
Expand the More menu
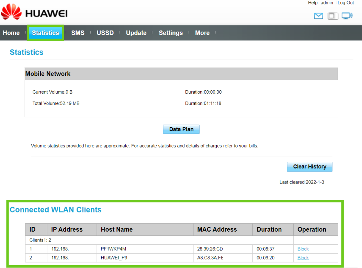coord(202,33)
